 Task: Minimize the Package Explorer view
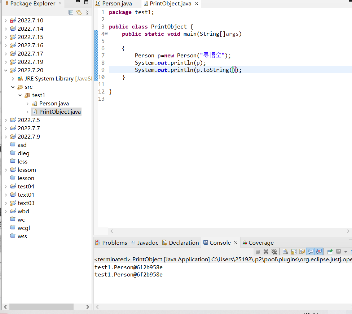[x=78, y=1]
